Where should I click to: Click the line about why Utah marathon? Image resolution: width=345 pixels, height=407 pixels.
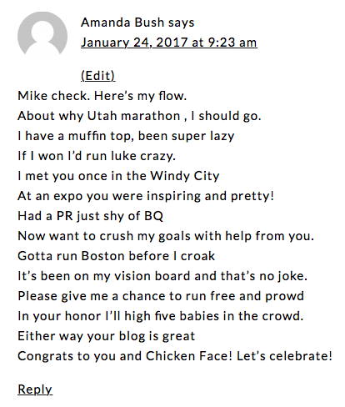tap(139, 116)
